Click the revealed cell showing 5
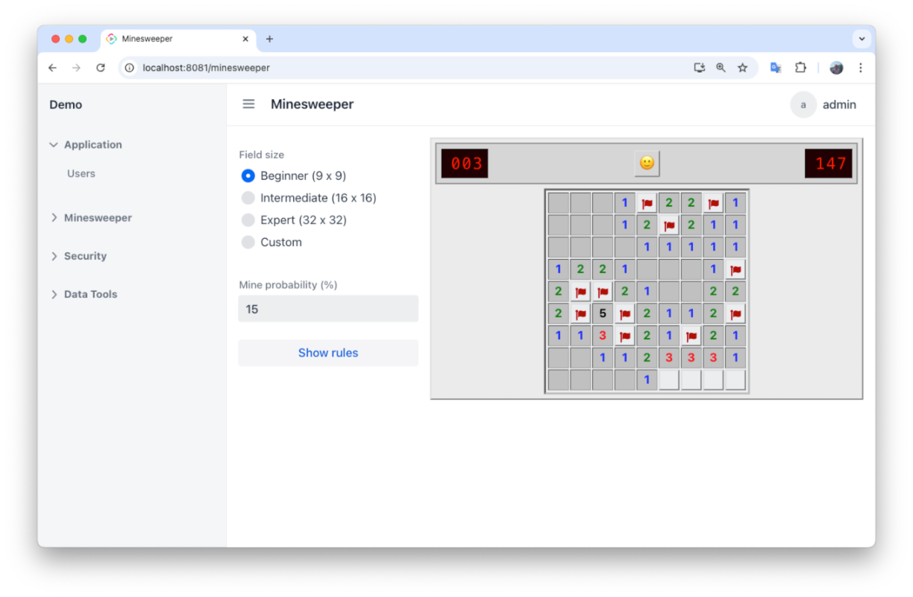The height and width of the screenshot is (597, 913). pyautogui.click(x=603, y=313)
